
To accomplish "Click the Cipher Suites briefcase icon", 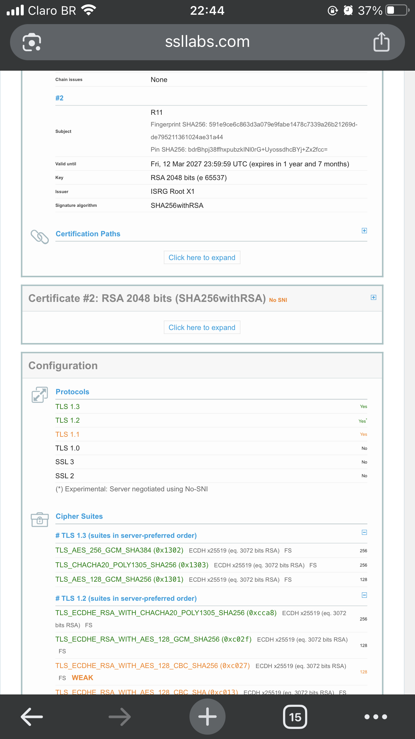I will point(40,519).
